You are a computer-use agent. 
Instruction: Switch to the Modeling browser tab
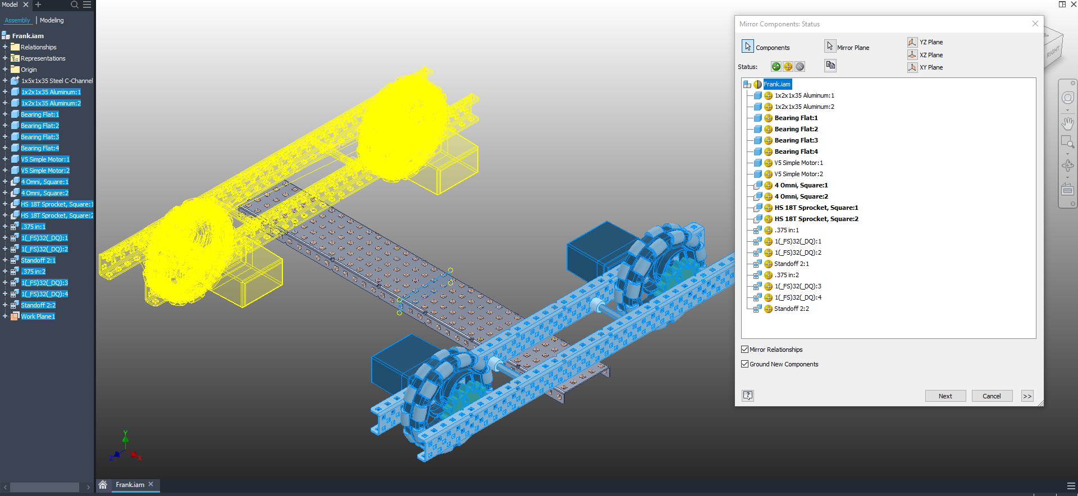[52, 20]
